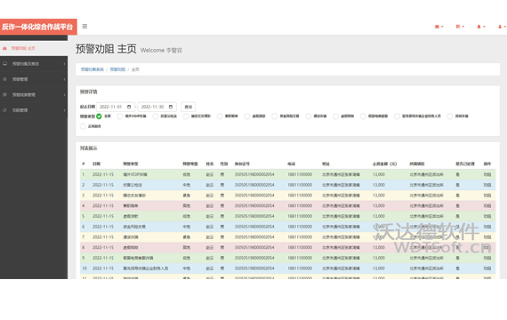
Task: Open calendar picker in 2022-11-01 start date field
Action: [x=129, y=107]
